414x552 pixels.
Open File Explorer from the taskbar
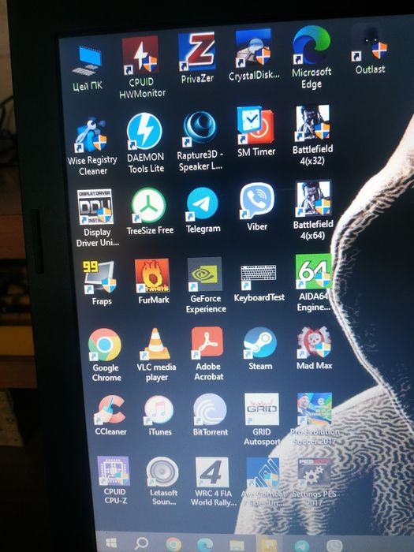tap(237, 546)
